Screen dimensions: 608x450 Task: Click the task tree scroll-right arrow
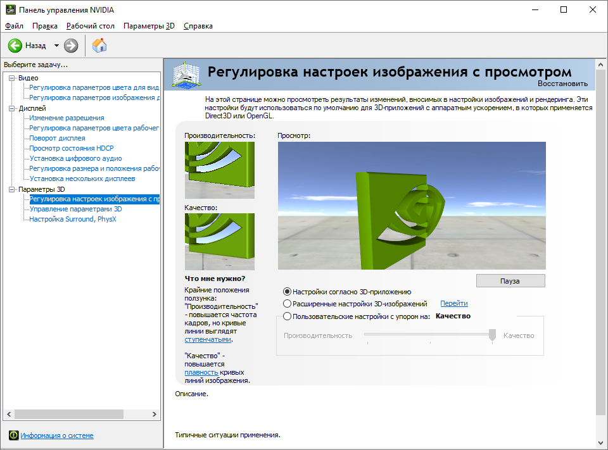[x=155, y=415]
